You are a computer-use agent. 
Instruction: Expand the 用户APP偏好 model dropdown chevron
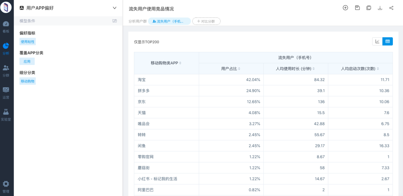click(115, 8)
